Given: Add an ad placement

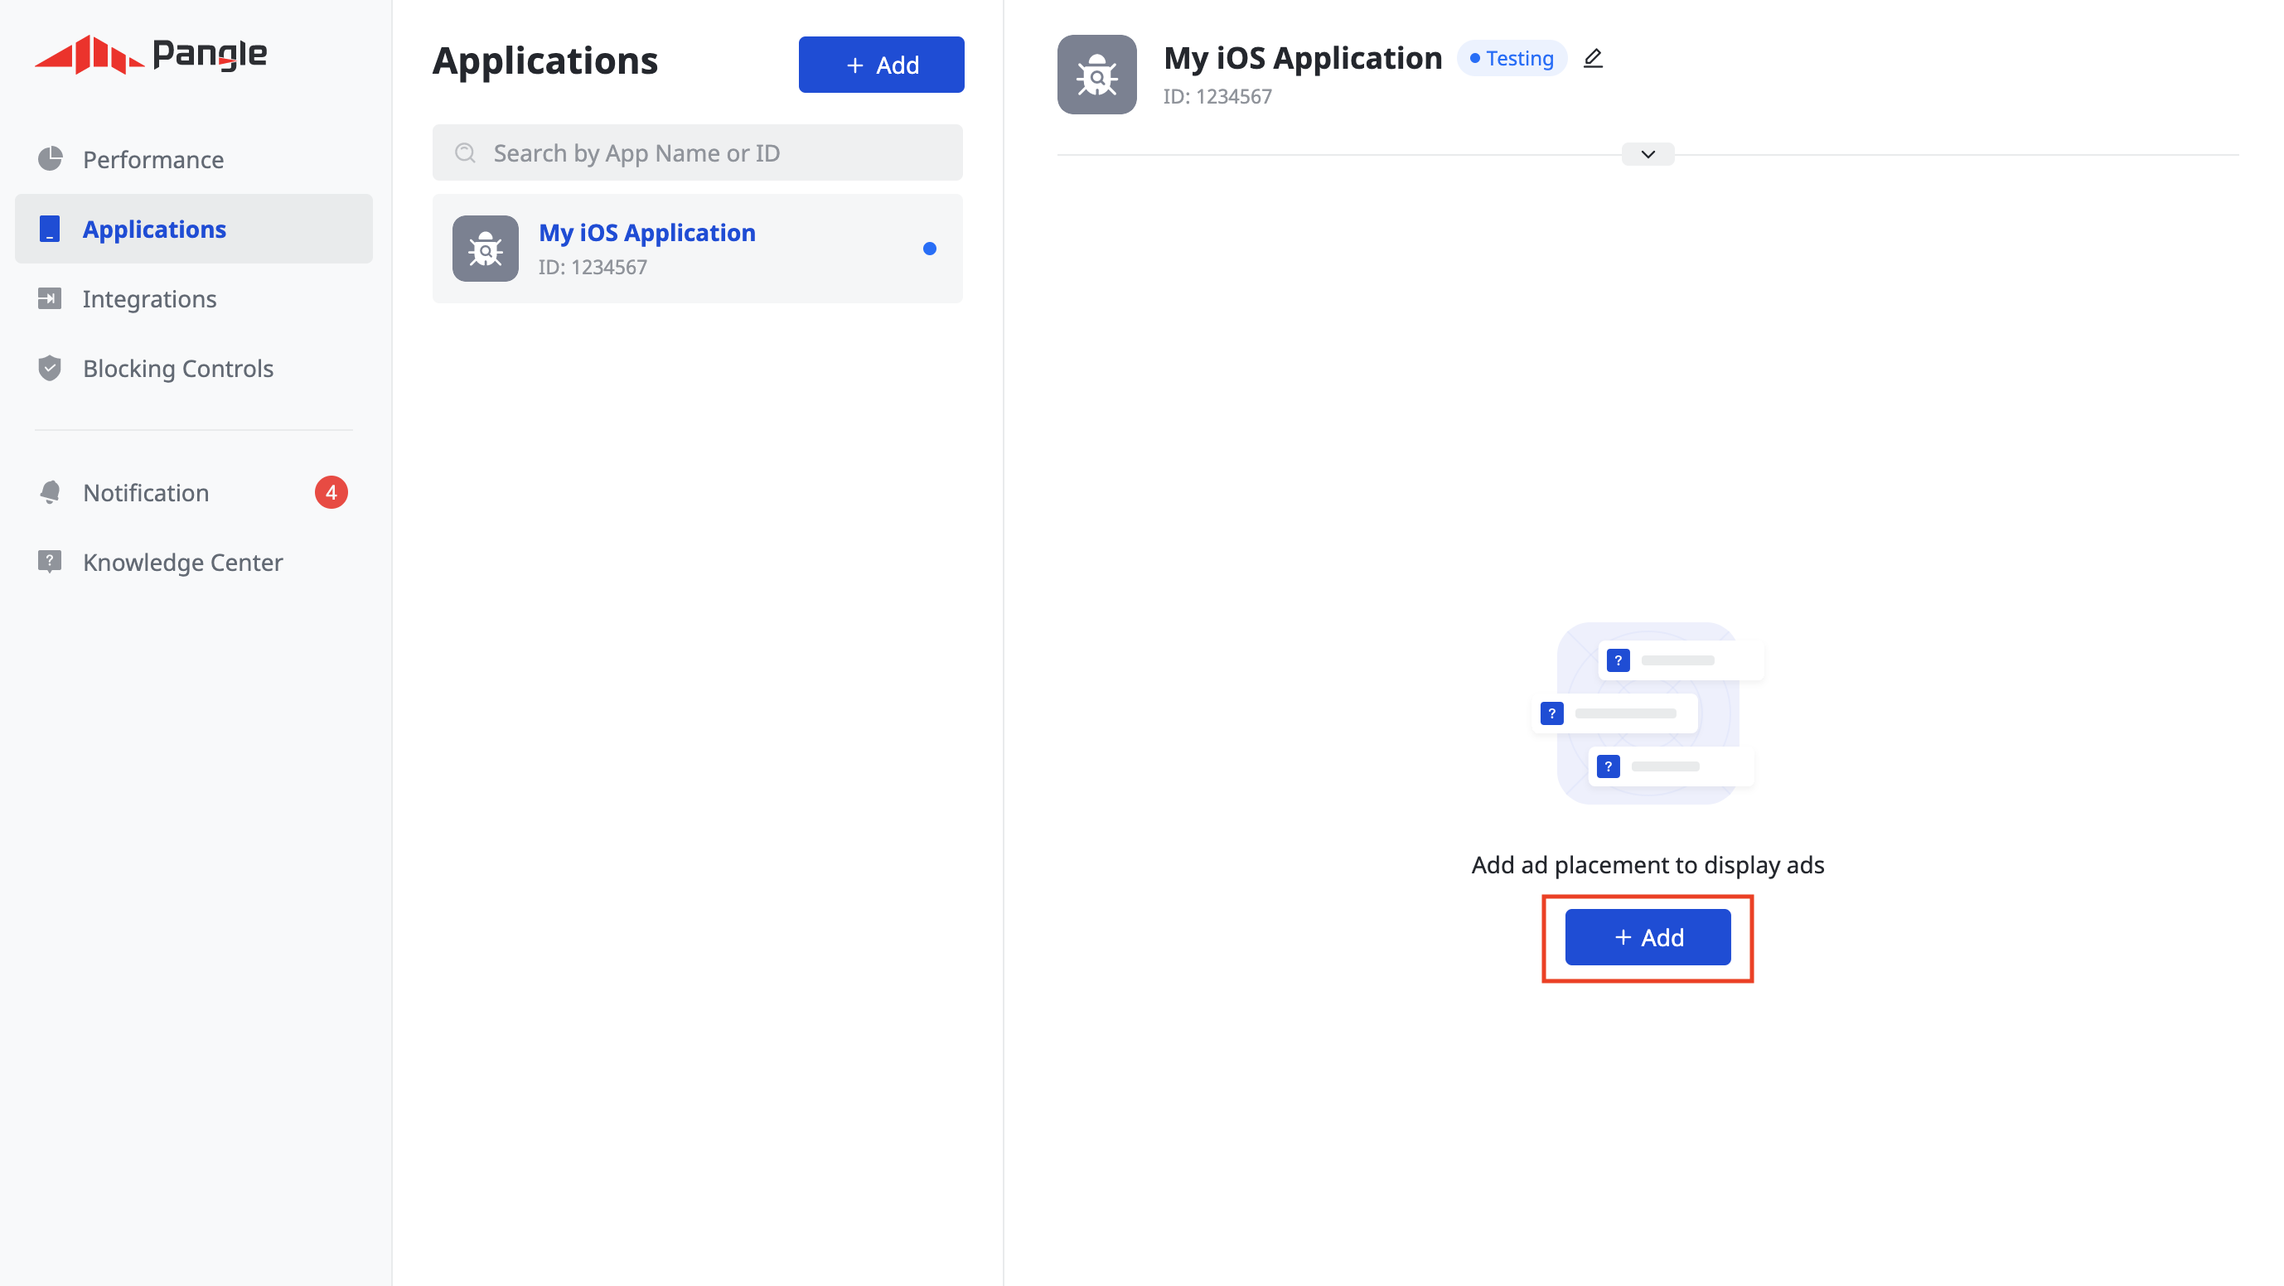Looking at the screenshot, I should pos(1648,937).
